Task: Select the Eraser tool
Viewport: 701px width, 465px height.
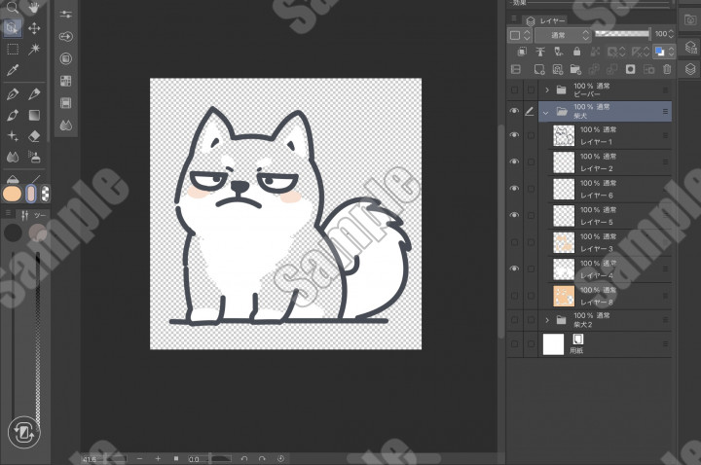Action: (34, 136)
